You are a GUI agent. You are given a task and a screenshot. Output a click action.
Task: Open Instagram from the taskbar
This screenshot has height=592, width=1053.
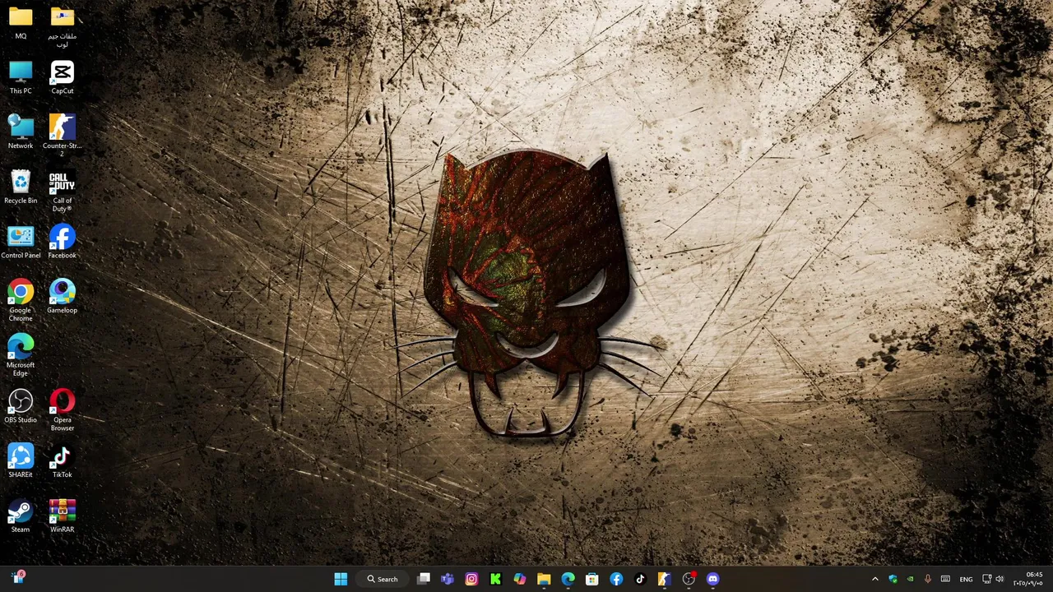coord(471,579)
